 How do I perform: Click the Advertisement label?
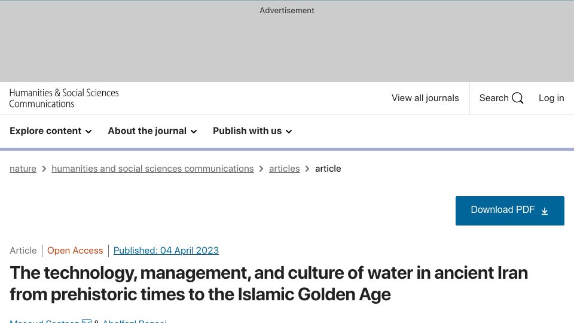point(287,10)
